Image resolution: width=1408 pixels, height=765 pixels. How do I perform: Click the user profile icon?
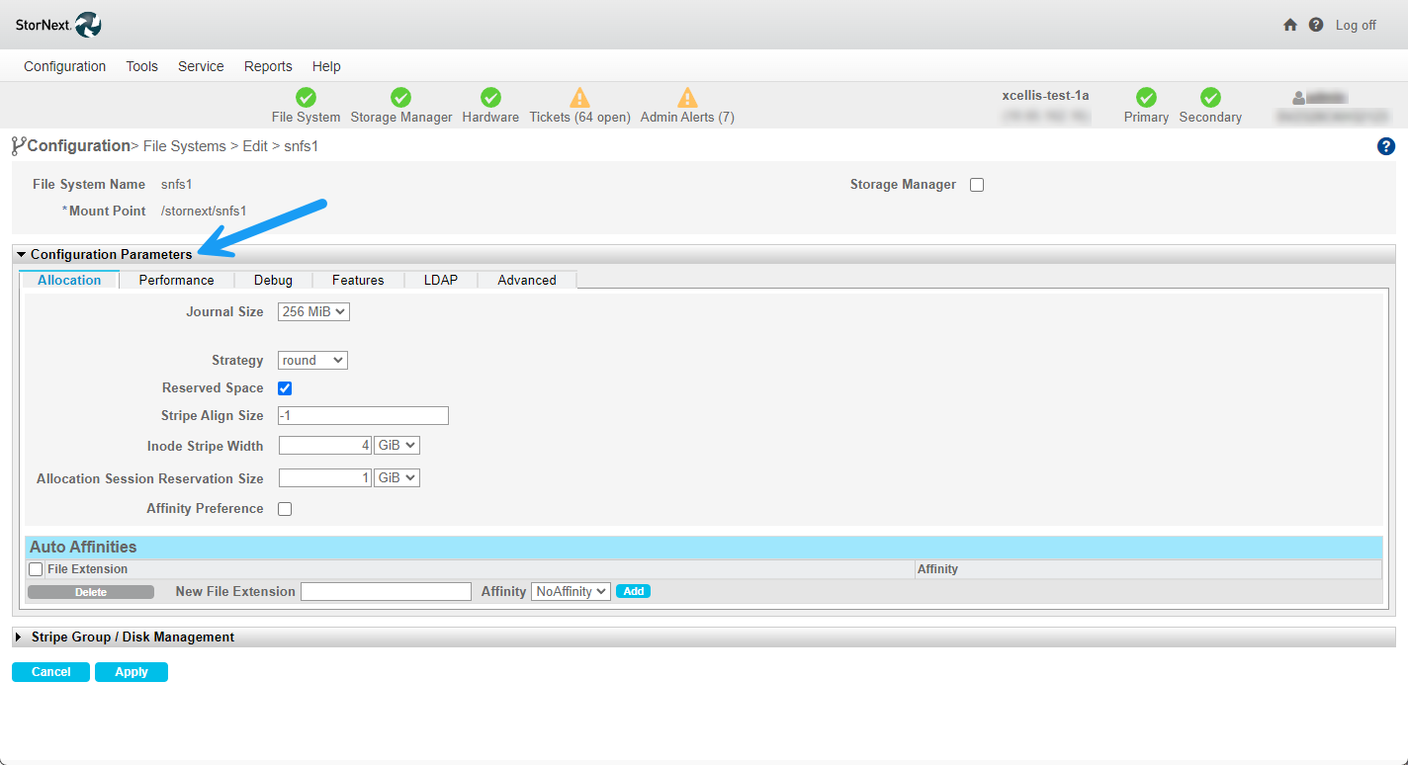coord(1299,98)
